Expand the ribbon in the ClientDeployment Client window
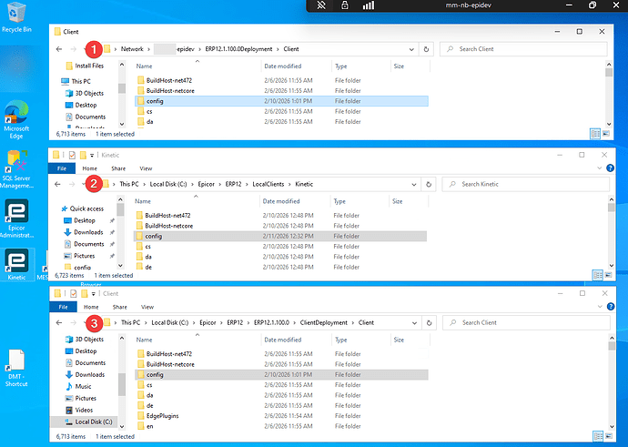This screenshot has height=447, width=628. pos(600,307)
